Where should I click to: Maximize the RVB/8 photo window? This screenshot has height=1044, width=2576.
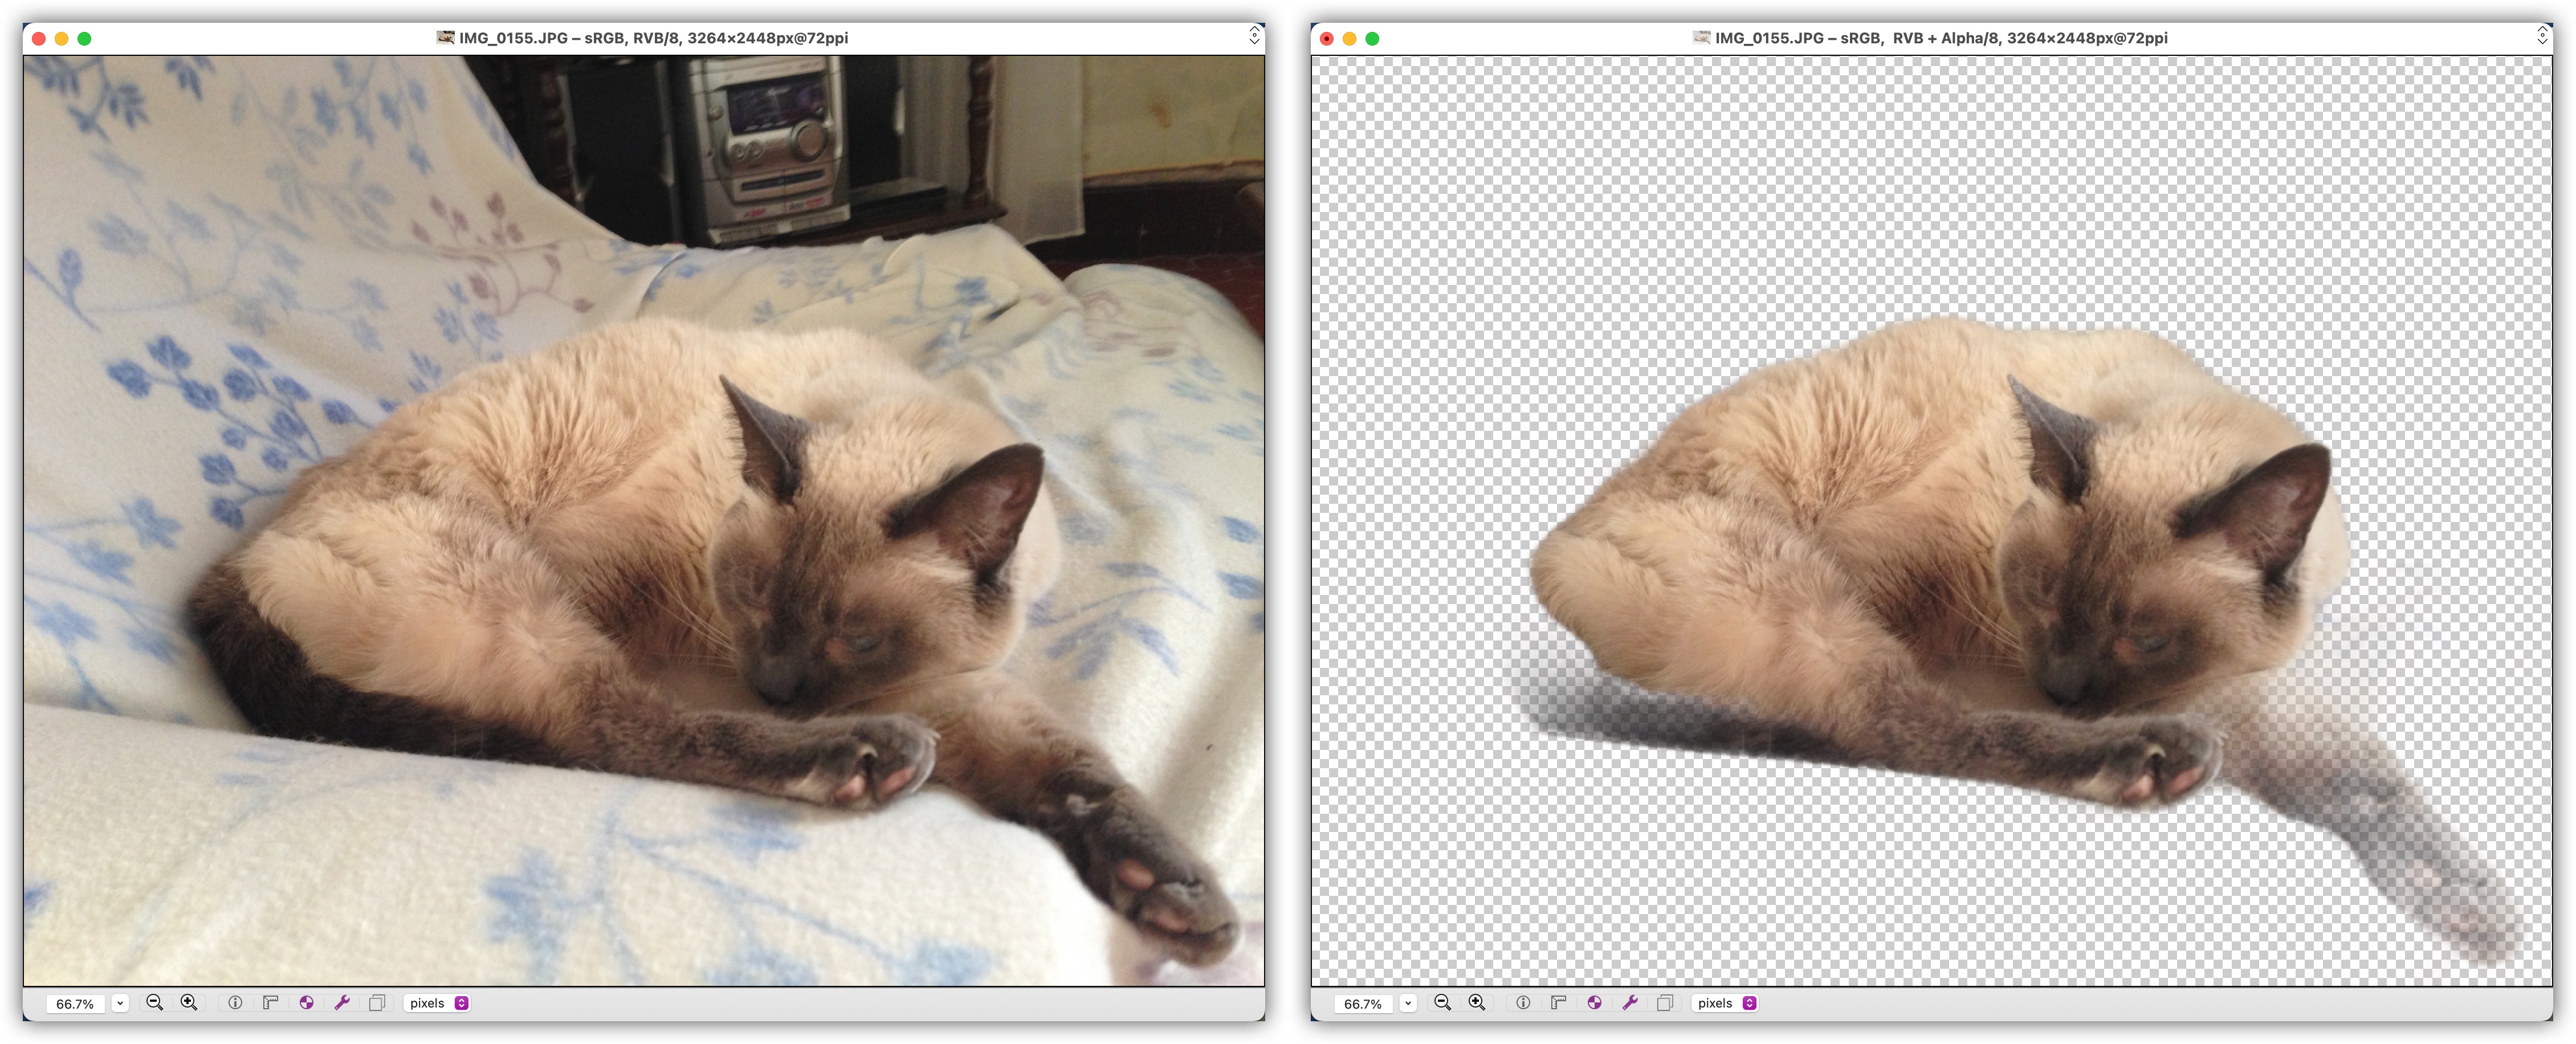(85, 38)
